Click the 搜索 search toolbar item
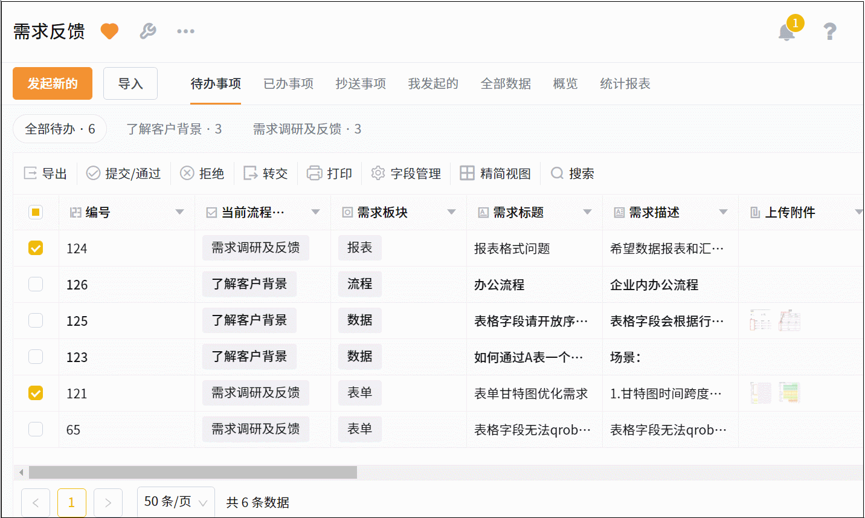The image size is (865, 518). tap(572, 173)
